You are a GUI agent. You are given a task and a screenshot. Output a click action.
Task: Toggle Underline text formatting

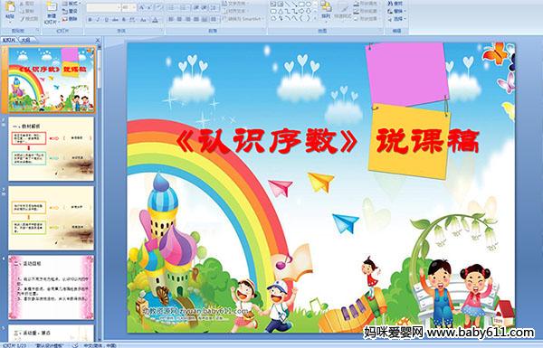106,20
